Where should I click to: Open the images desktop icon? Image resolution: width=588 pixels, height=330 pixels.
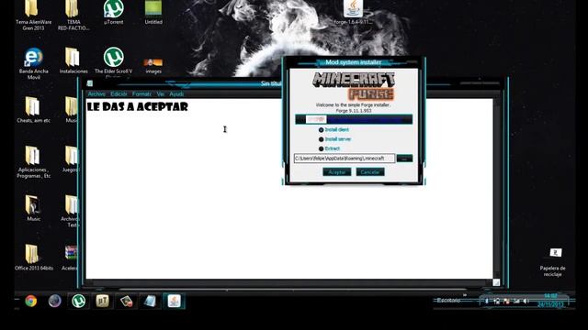tap(153, 65)
